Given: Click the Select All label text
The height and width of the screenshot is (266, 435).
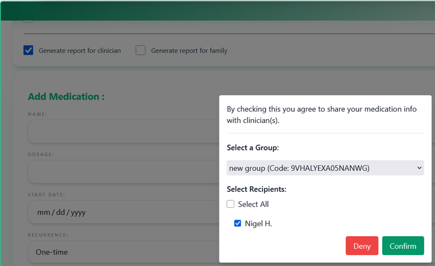Looking at the screenshot, I should [253, 204].
